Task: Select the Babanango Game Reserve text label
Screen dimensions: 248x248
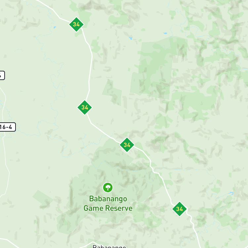Action: pos(108,204)
